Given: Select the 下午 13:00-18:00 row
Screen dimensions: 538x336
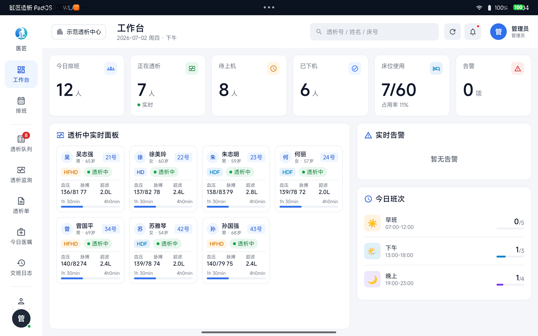Looking at the screenshot, I should click(x=444, y=251).
